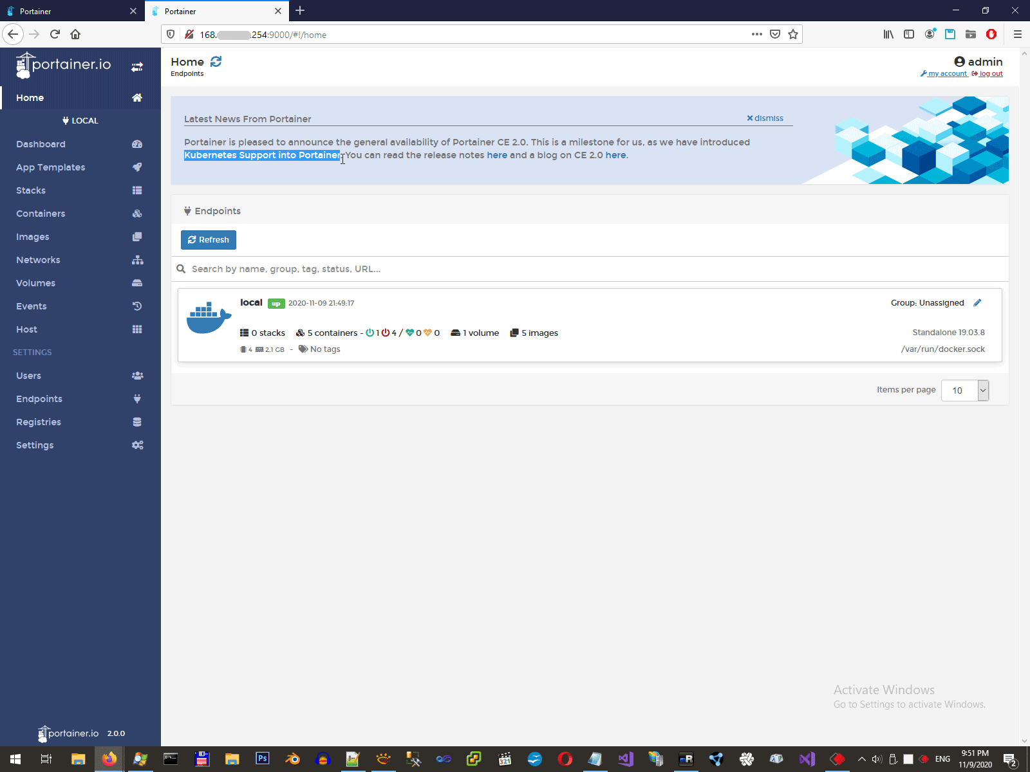Click the Firefox reload page icon
The height and width of the screenshot is (772, 1030).
[55, 34]
